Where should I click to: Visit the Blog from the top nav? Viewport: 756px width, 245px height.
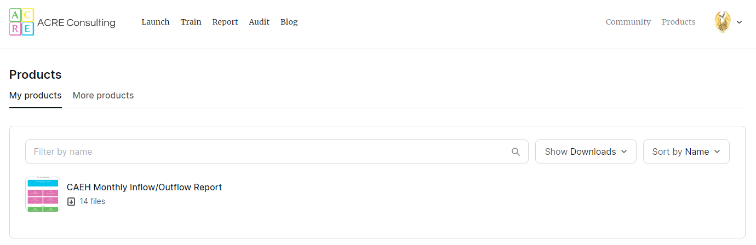click(x=289, y=22)
